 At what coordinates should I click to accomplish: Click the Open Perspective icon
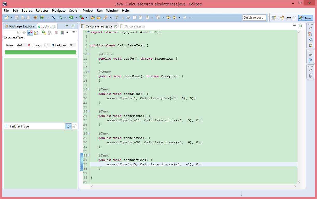[274, 18]
